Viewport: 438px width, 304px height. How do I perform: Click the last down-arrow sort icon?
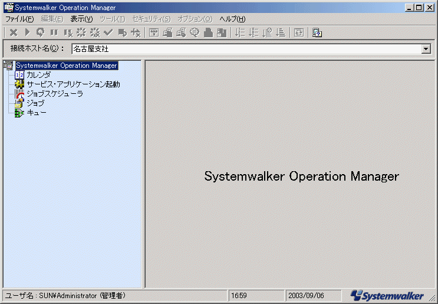point(281,32)
